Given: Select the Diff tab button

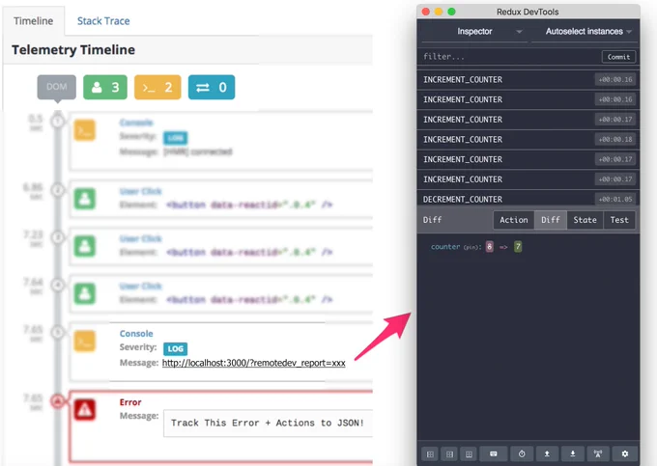Looking at the screenshot, I should click(x=550, y=220).
